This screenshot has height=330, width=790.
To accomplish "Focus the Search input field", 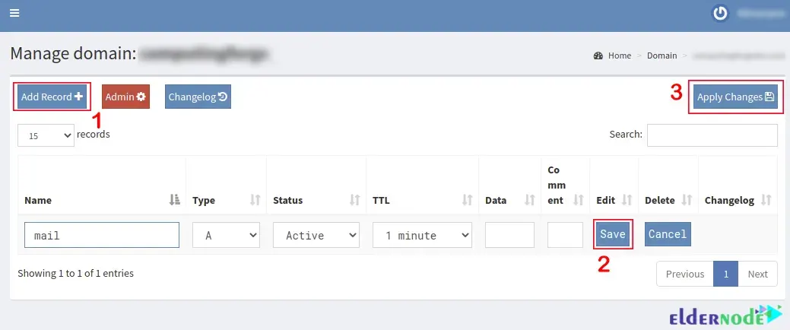I will [712, 135].
